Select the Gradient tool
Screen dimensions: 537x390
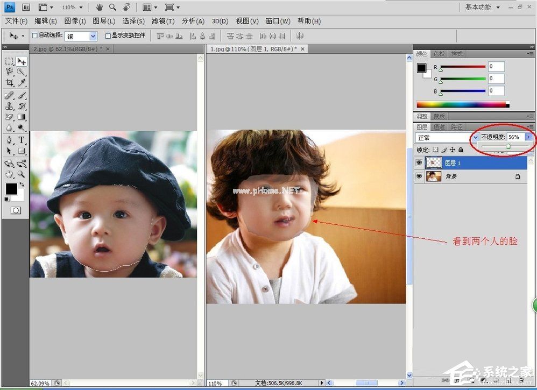point(21,116)
